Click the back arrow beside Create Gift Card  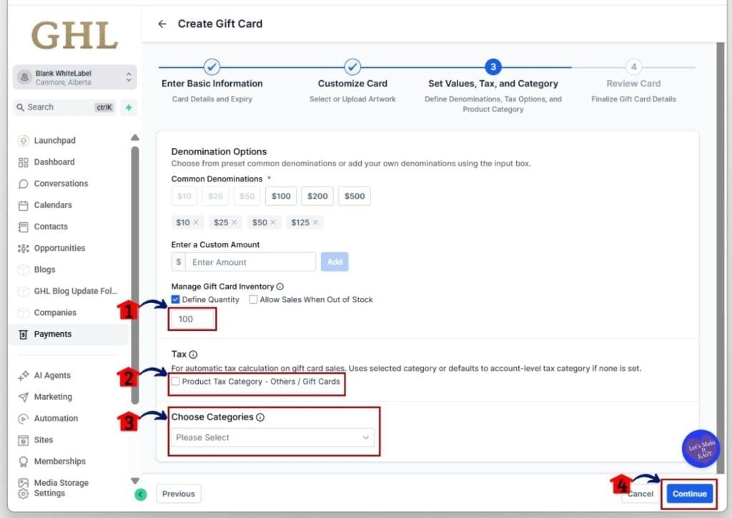tap(162, 24)
